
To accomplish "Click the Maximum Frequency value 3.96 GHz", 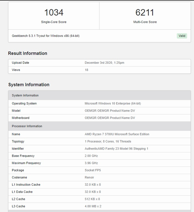I will [x=91, y=163].
